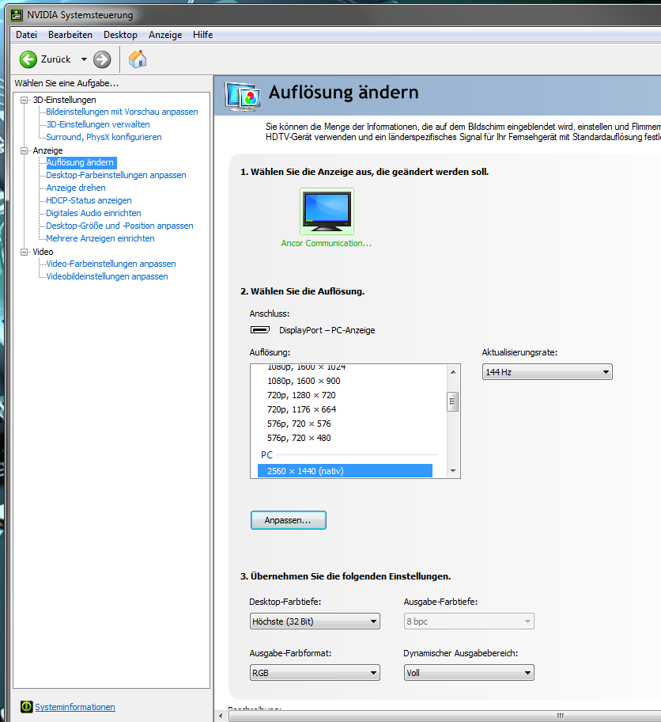The height and width of the screenshot is (722, 661).
Task: Click the Auflösung ändern header icon
Action: tap(243, 97)
